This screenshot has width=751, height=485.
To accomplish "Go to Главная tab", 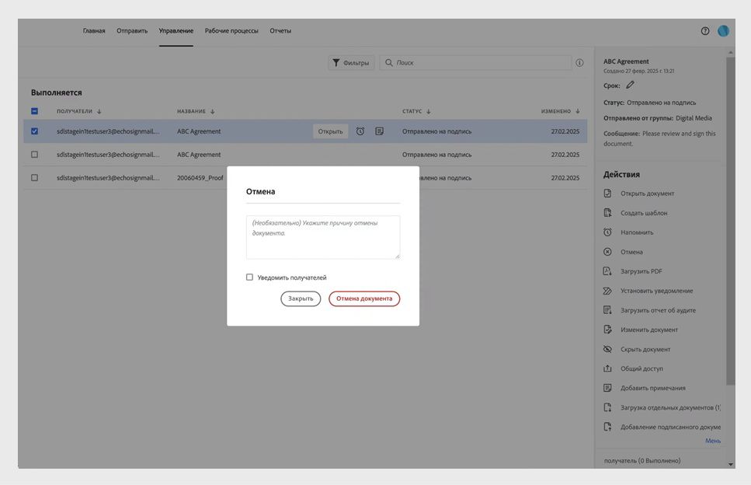I will [94, 31].
